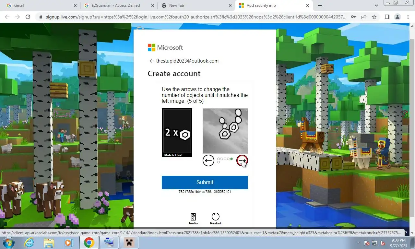Image resolution: width=415 pixels, height=249 pixels.
Task: Open Windows Media Player from the taskbar
Action: 68,243
